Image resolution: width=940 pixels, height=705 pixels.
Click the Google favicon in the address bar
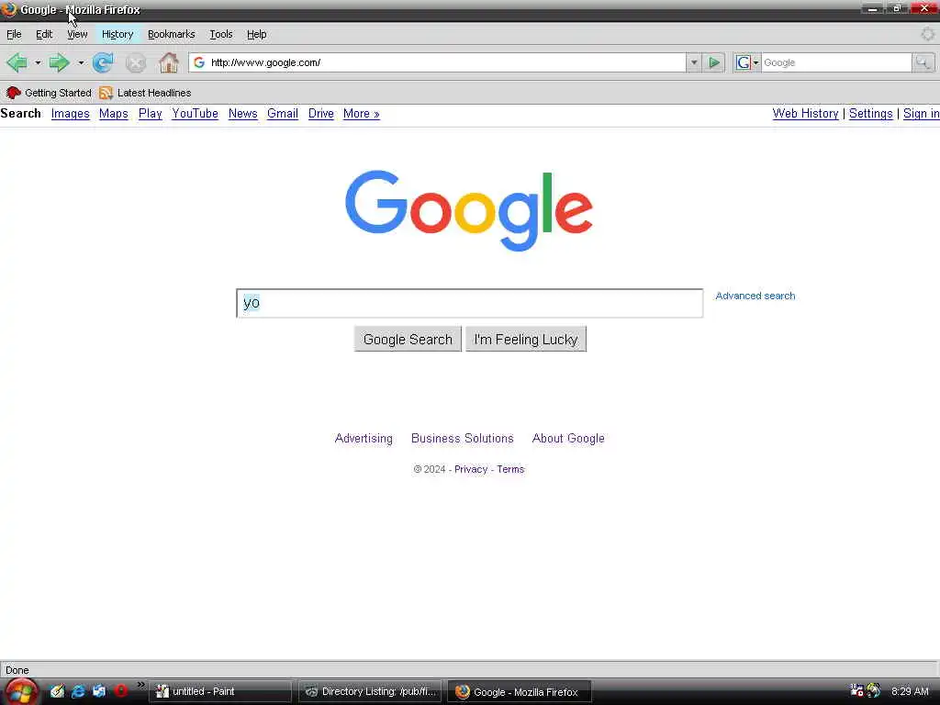tap(199, 62)
